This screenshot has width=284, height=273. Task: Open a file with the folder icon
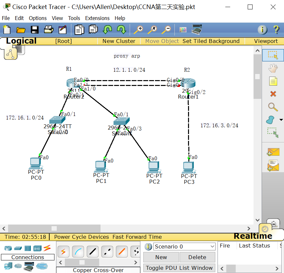[21, 30]
